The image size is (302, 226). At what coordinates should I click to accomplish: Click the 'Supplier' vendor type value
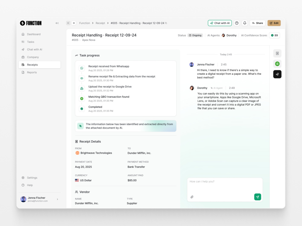[x=132, y=203]
